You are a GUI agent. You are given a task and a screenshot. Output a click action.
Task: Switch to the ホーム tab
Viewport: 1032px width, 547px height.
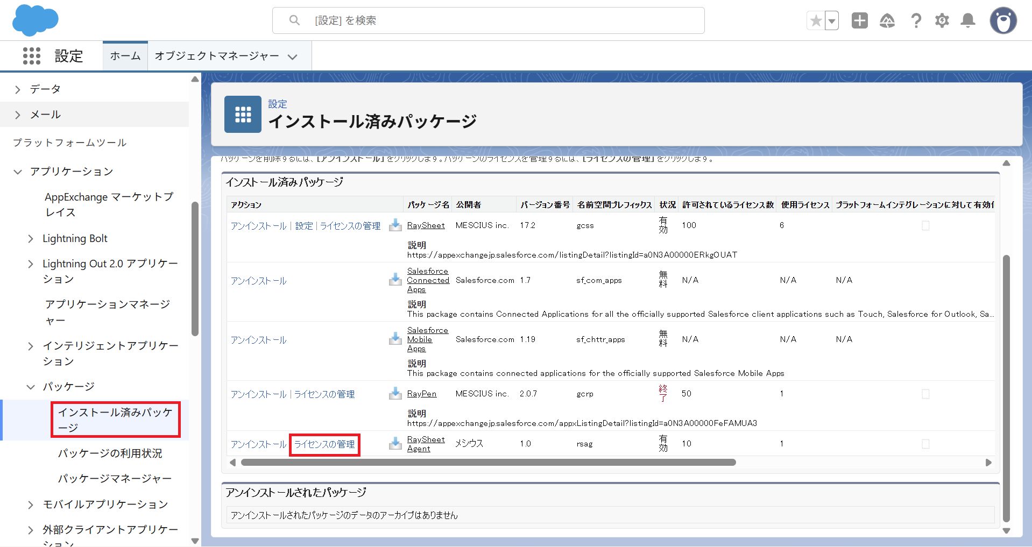[125, 56]
